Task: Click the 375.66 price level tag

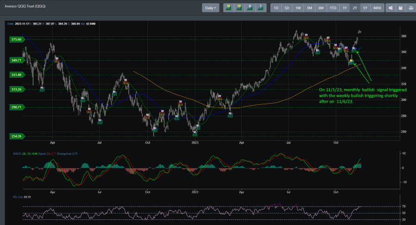Action: point(17,39)
